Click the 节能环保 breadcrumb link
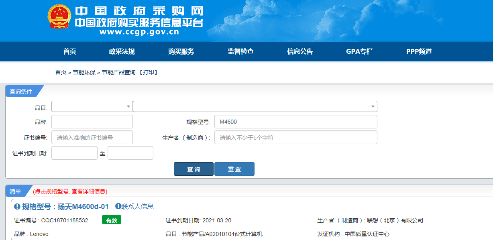The image size is (493, 240). (x=84, y=72)
